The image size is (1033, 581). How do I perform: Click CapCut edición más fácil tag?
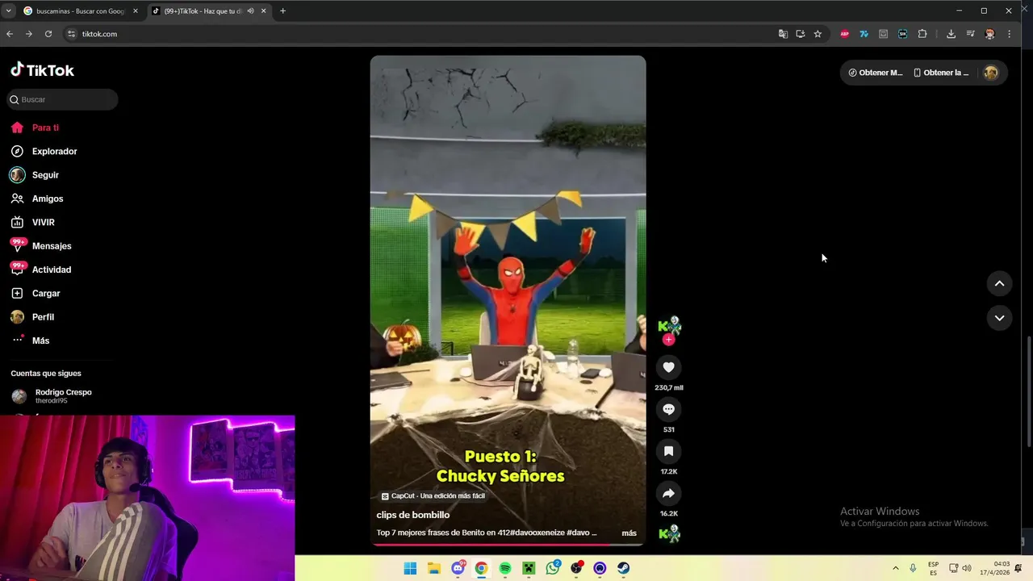[433, 495]
